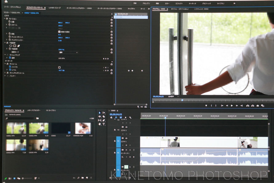Select the Pen tool in Tools panel
This screenshot has width=274, height=183.
pyautogui.click(x=104, y=120)
